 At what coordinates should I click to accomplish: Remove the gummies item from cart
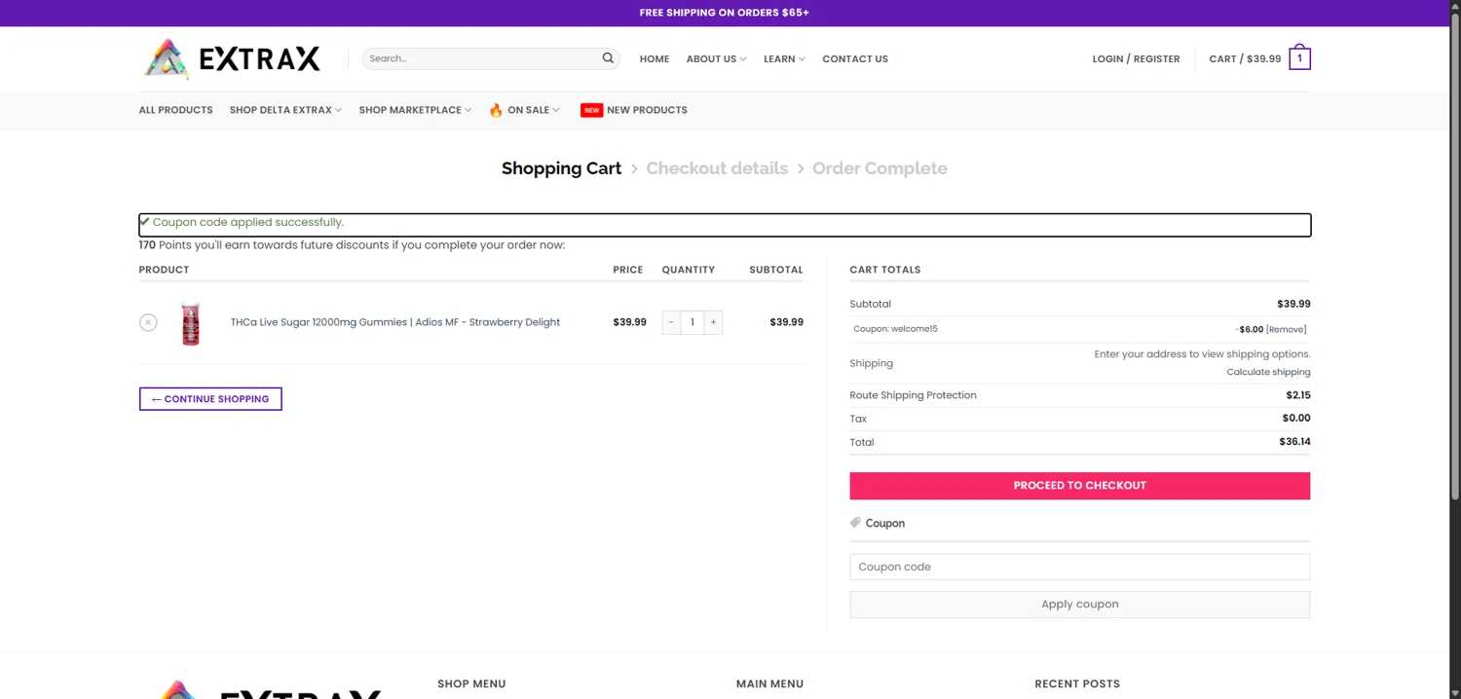(x=148, y=322)
